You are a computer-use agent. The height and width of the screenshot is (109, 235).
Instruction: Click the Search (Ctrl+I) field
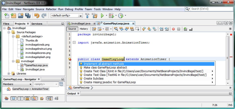coord(209,9)
